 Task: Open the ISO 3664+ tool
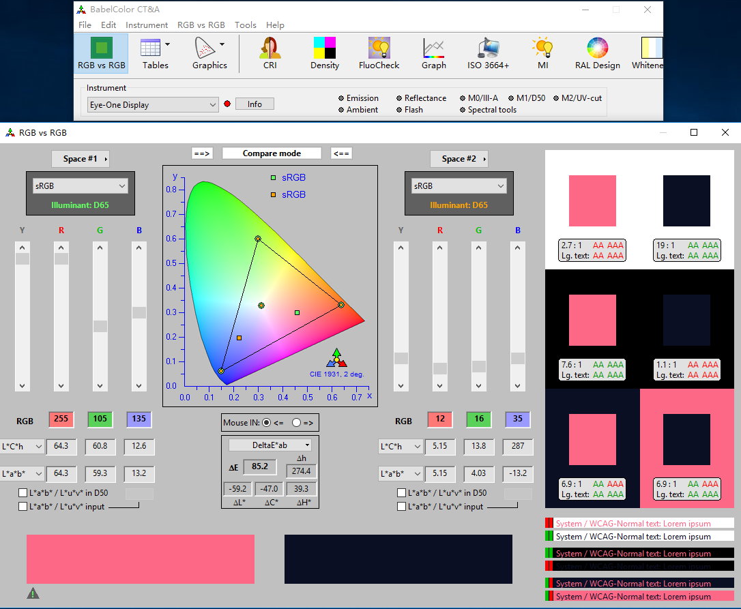click(x=488, y=53)
